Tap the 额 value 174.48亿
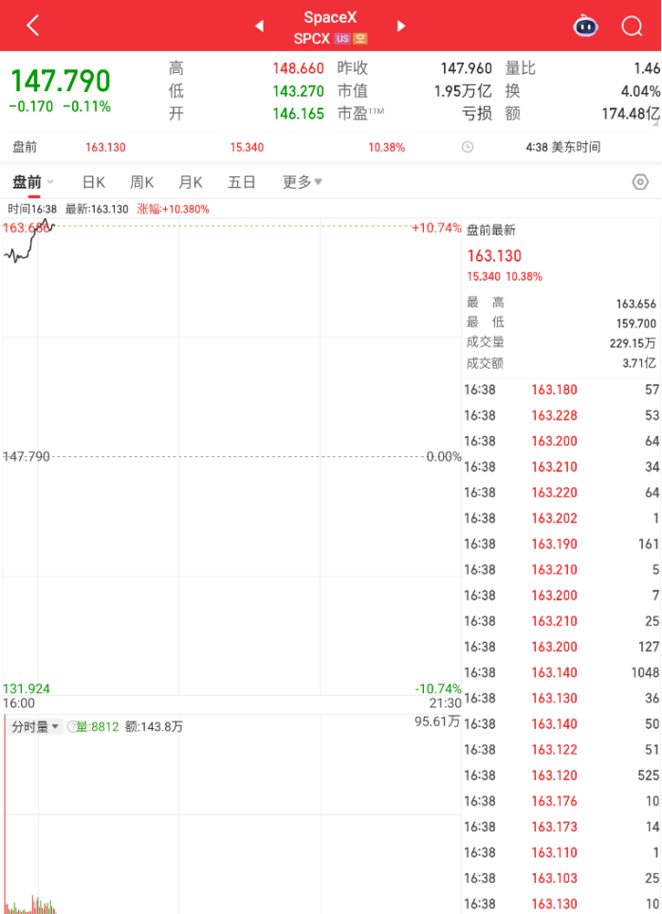This screenshot has width=662, height=914. click(x=631, y=113)
